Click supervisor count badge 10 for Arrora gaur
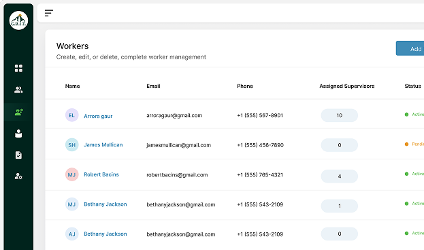The height and width of the screenshot is (250, 424). (x=340, y=116)
